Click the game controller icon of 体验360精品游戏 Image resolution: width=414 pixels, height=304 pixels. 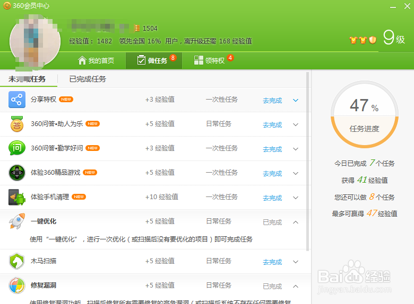click(17, 173)
